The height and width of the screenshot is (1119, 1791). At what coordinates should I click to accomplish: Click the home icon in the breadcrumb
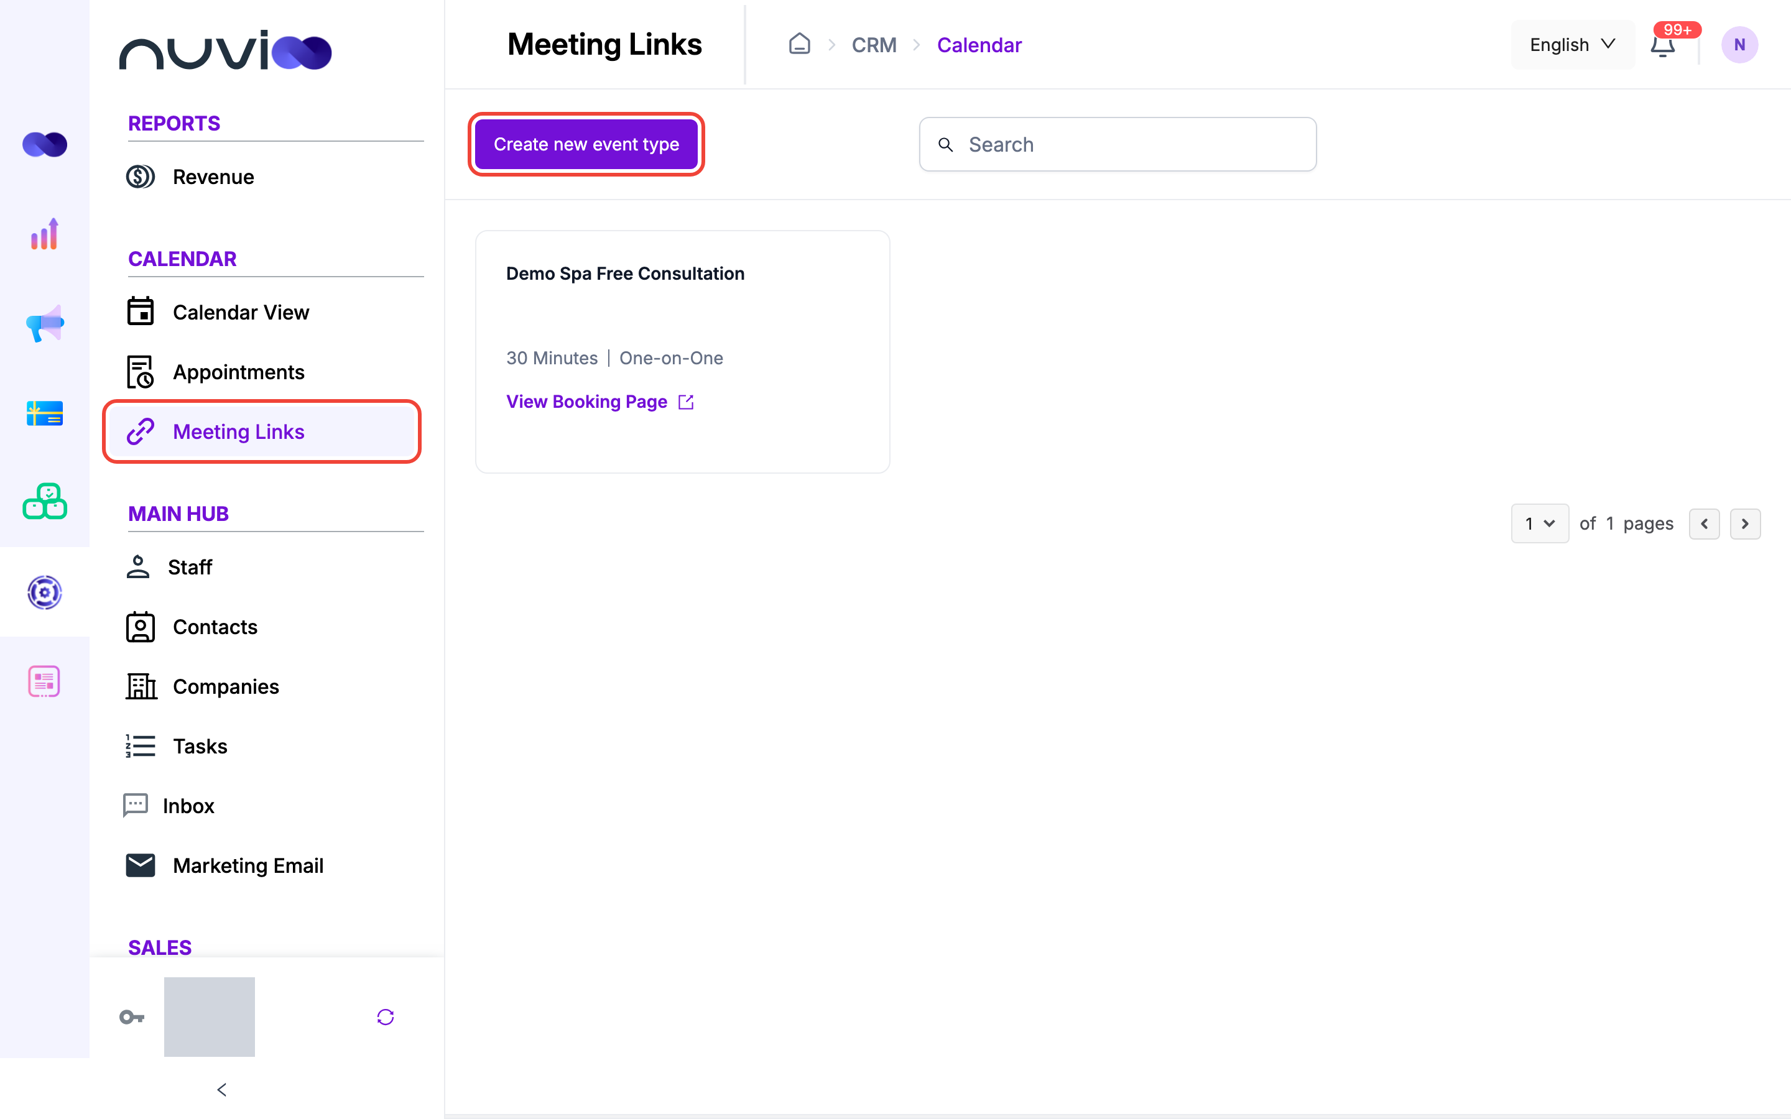[x=799, y=44]
